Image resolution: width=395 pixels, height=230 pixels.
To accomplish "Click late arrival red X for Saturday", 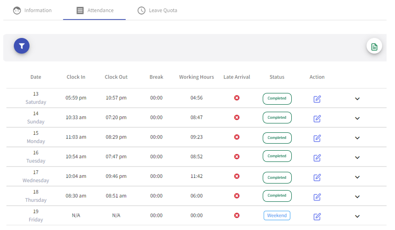I will (237, 98).
